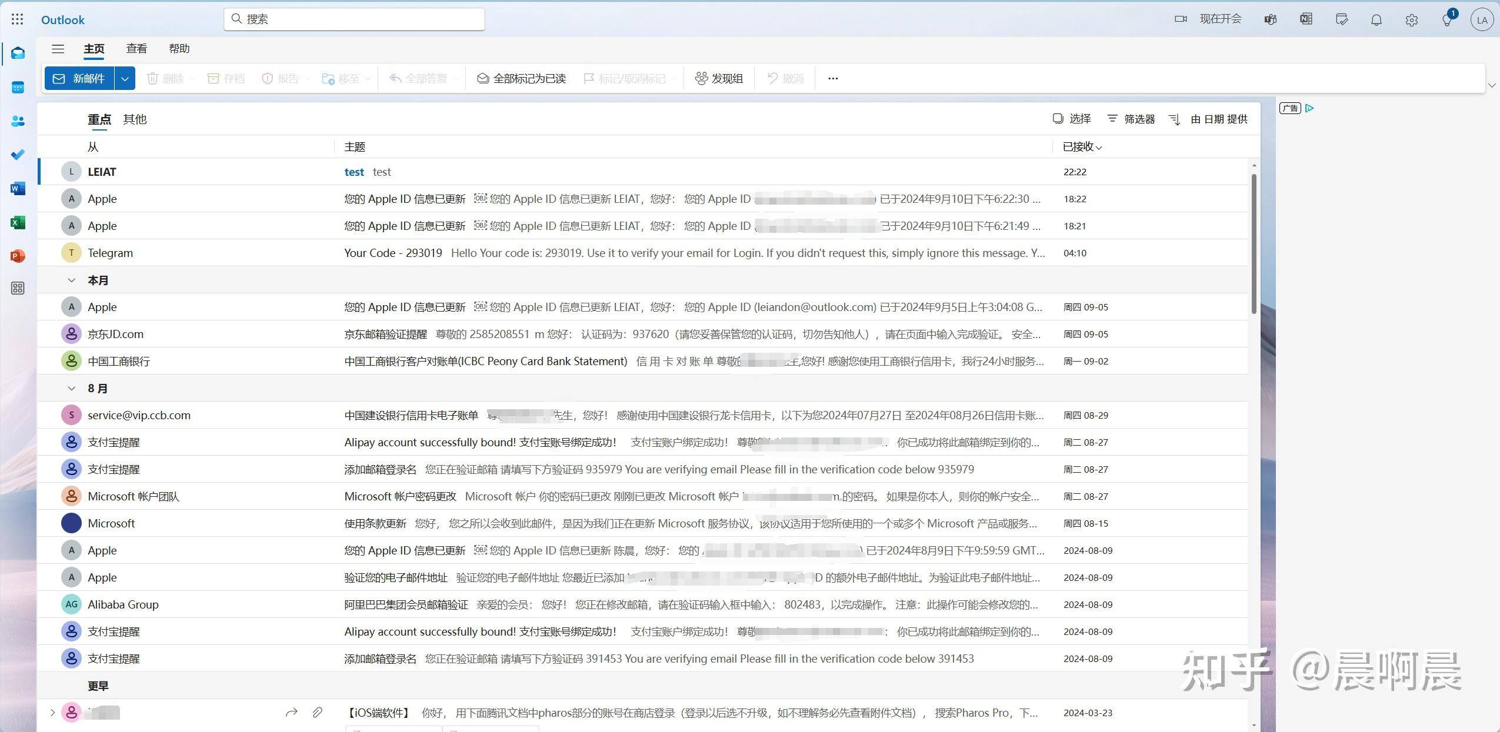The image size is (1500, 732).
Task: Open OneNote feed icon in header
Action: pos(1306,19)
